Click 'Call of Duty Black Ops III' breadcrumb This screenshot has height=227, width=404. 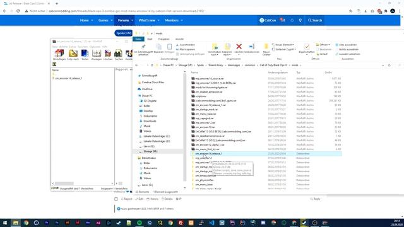point(273,66)
